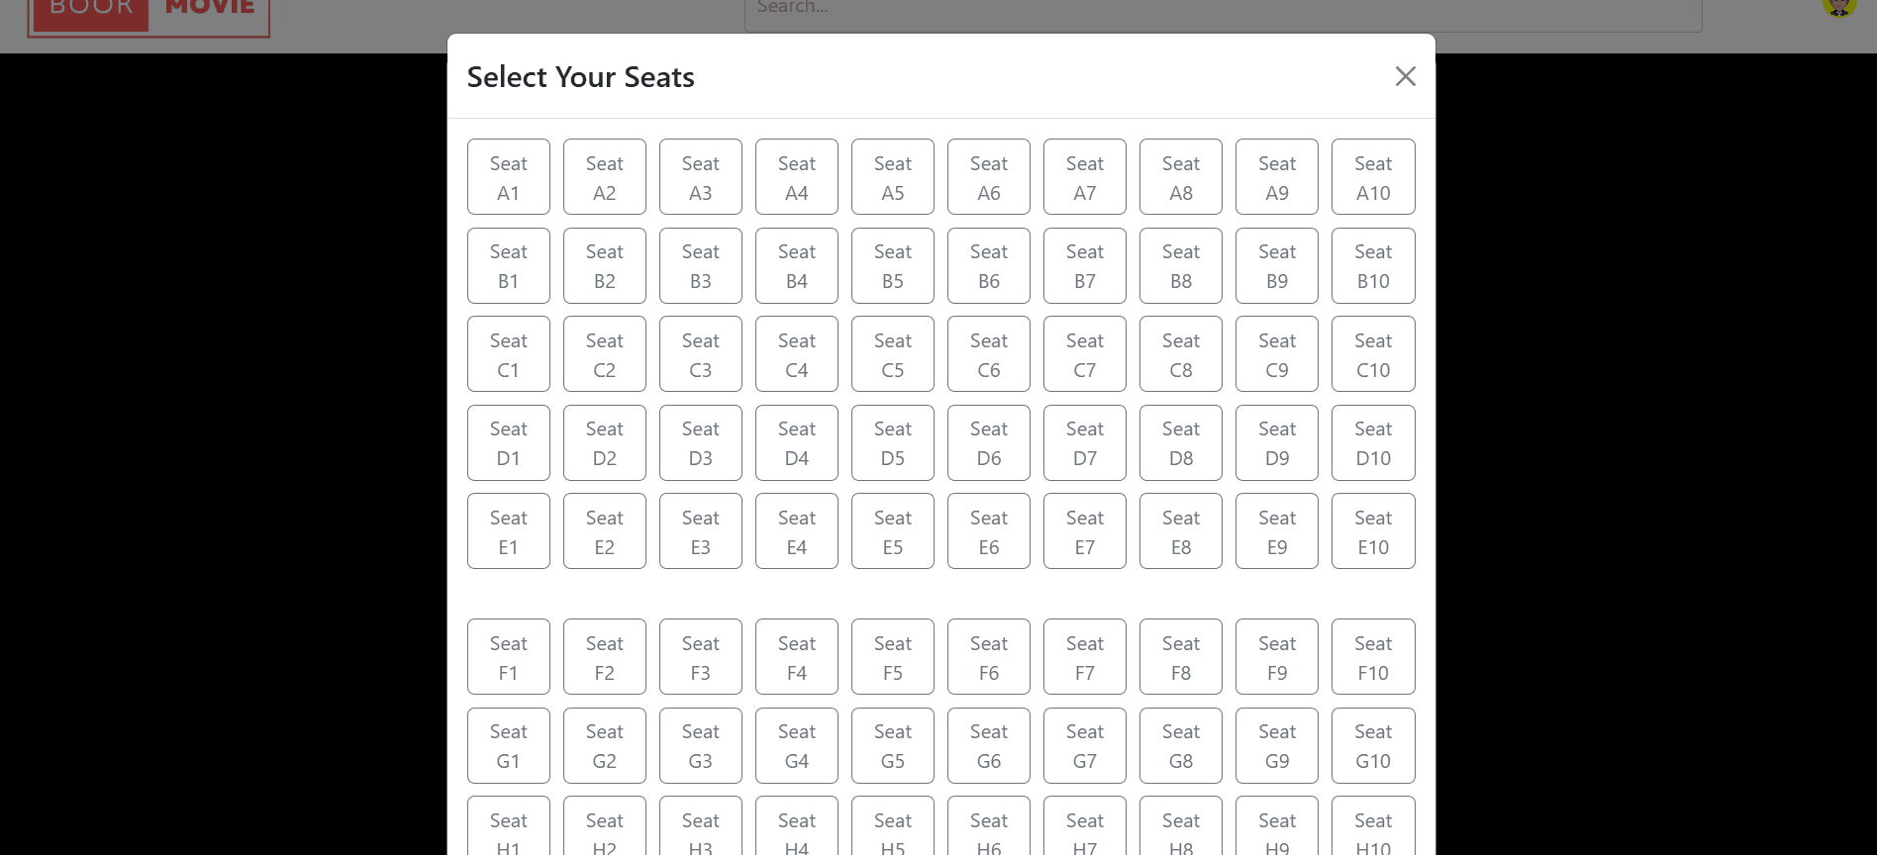Image resolution: width=1877 pixels, height=855 pixels.
Task: Pick Seat C3
Action: point(700,353)
